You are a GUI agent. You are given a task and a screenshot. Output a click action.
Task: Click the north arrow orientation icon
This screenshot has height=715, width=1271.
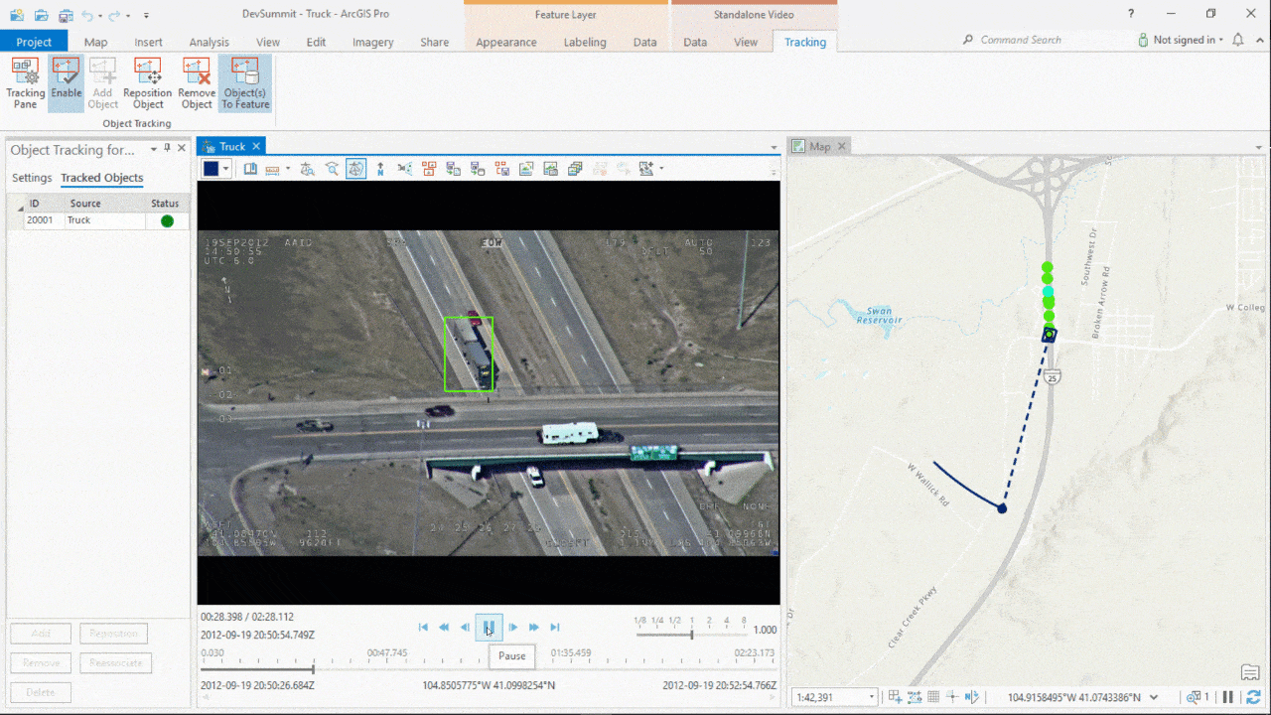coord(380,169)
